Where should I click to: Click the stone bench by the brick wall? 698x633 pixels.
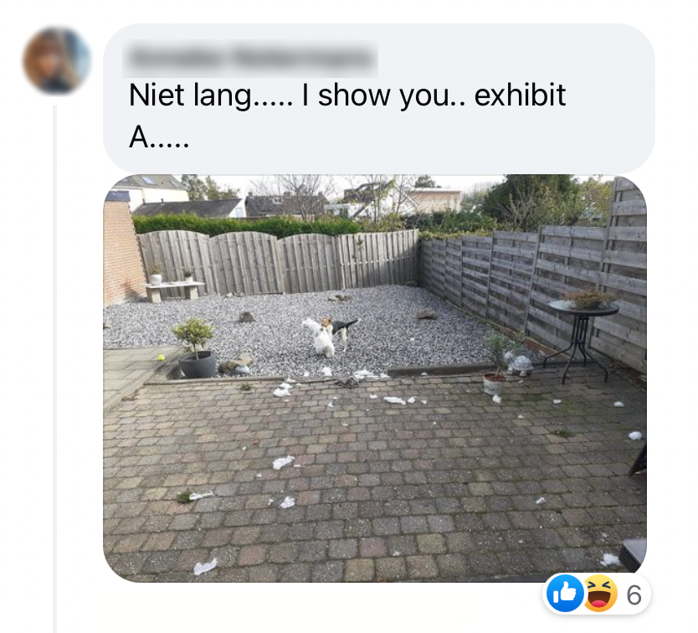172,291
